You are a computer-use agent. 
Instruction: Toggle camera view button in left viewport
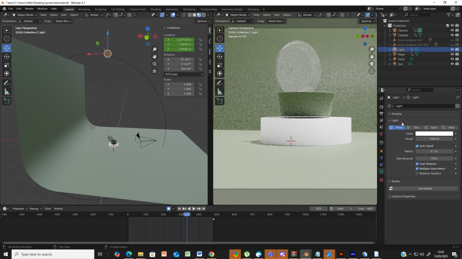(155, 64)
